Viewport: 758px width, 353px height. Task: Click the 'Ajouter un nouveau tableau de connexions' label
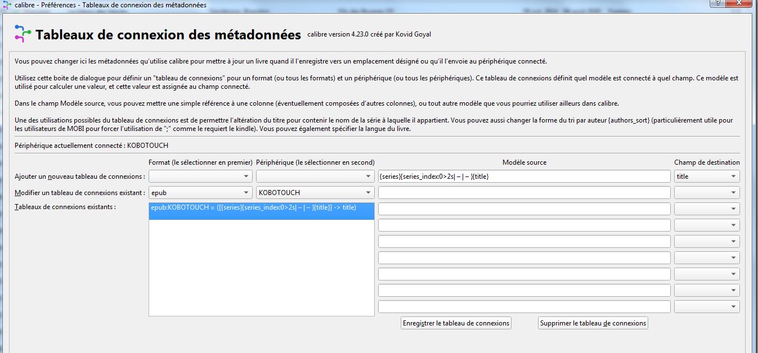click(x=80, y=176)
